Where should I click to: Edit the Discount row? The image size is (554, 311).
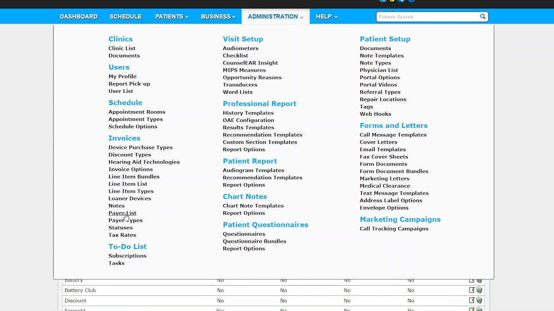click(x=472, y=300)
